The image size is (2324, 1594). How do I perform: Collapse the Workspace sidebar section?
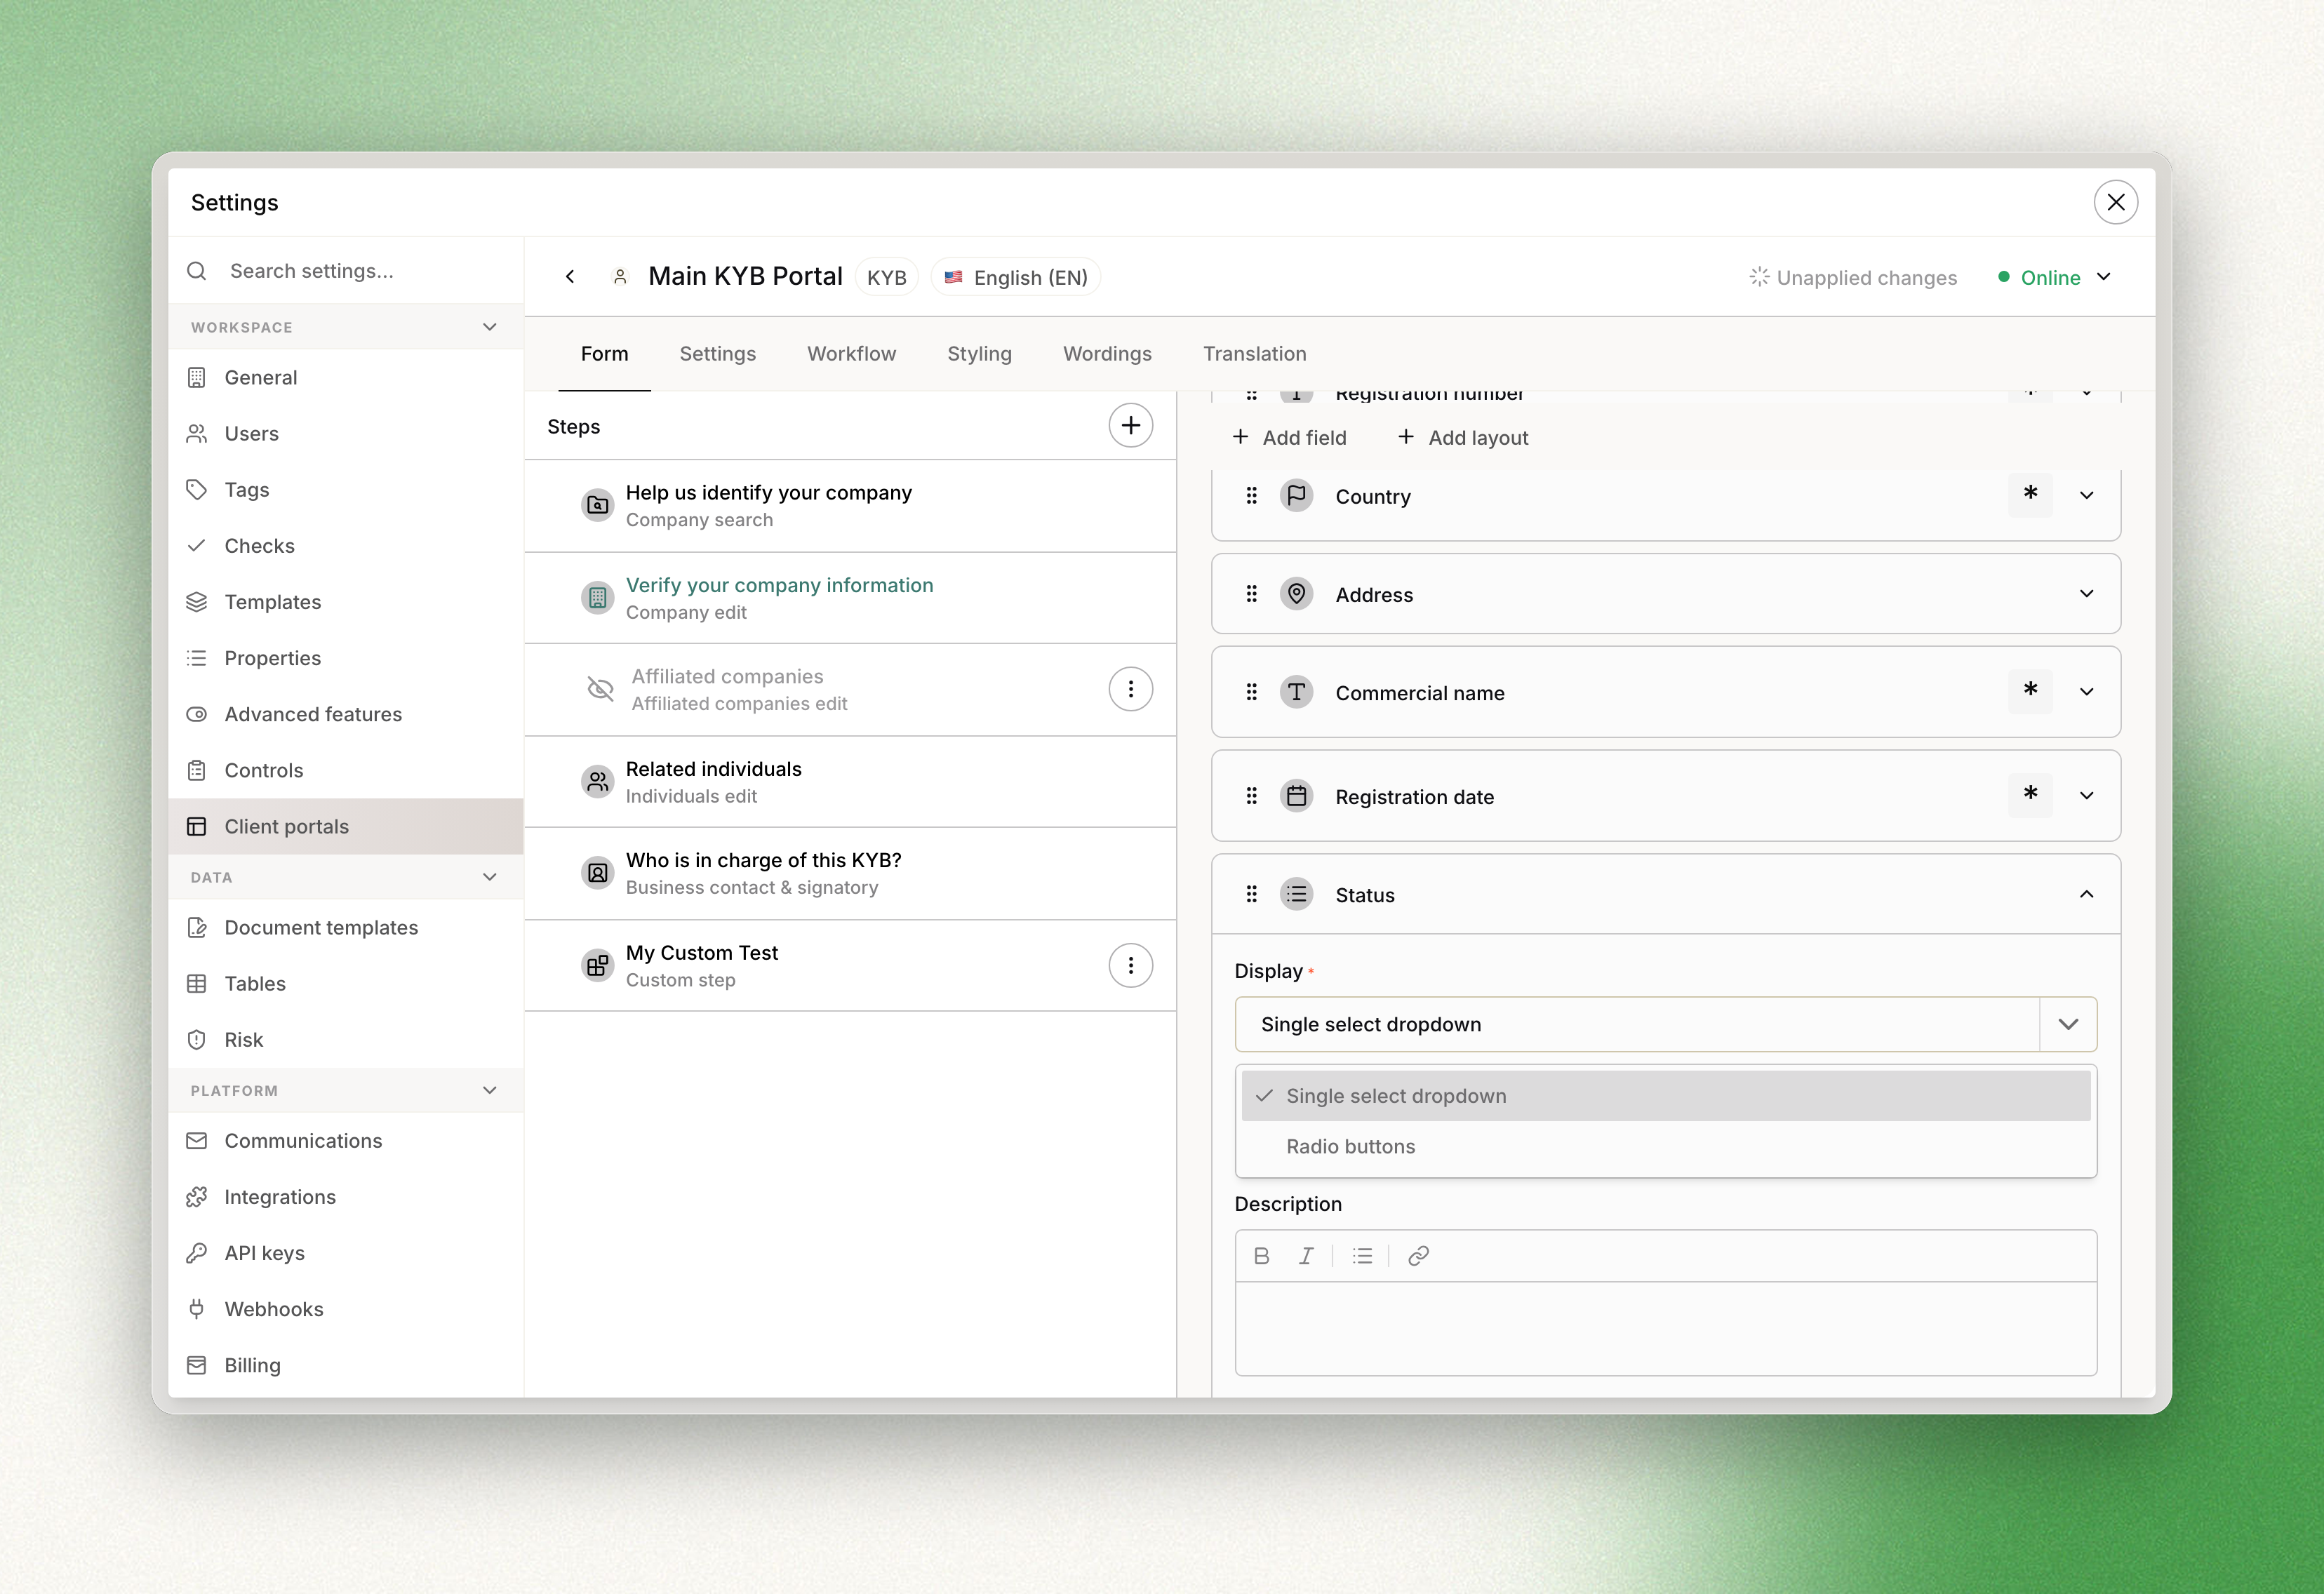489,327
